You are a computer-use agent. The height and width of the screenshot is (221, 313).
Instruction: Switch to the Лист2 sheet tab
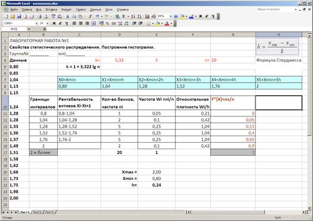37,212
